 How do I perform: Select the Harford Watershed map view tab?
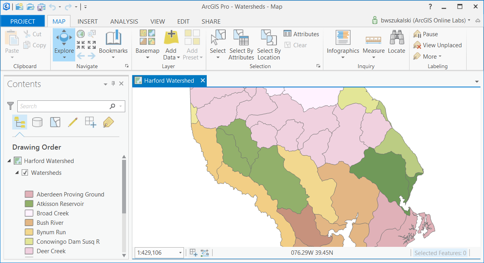click(169, 81)
